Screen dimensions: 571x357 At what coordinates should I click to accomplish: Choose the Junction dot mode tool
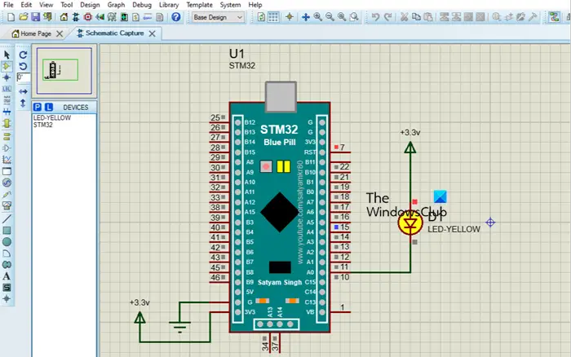coord(7,77)
